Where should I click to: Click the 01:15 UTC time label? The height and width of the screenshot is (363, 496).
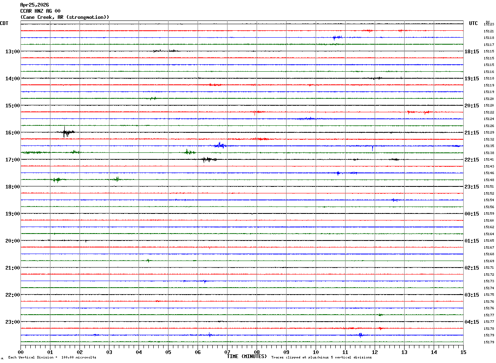[472, 241]
